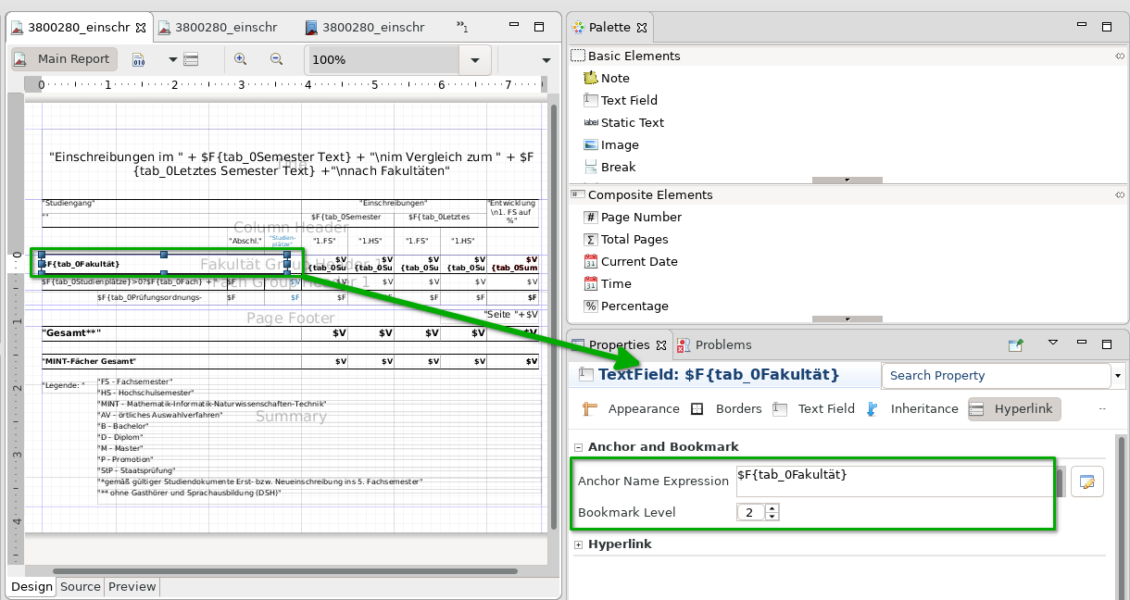The width and height of the screenshot is (1130, 600).
Task: Click the Anchor Name Expression field
Action: (x=895, y=481)
